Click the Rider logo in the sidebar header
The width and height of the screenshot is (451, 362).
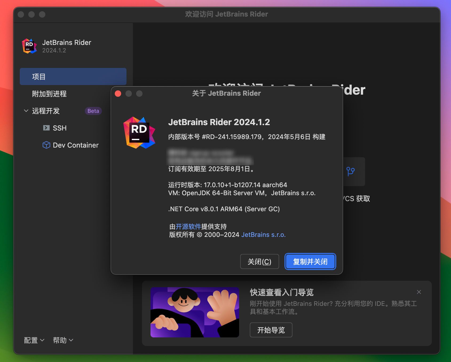[x=29, y=46]
